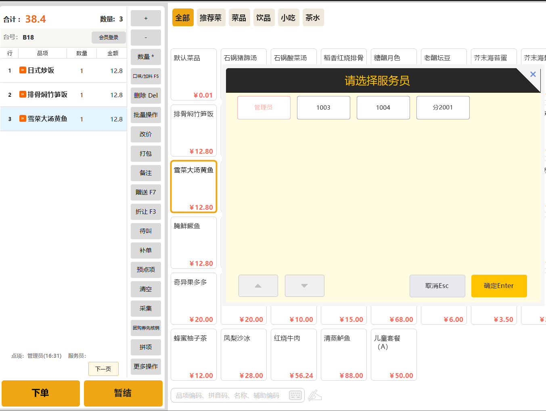Image resolution: width=546 pixels, height=411 pixels.
Task: Add 蜂蜜柚子茶 dish card to order
Action: click(x=194, y=355)
